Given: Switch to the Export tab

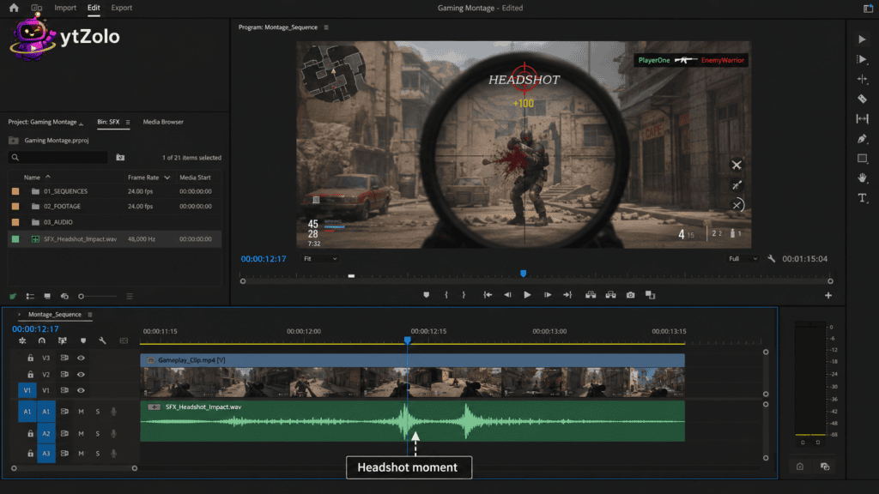Looking at the screenshot, I should [x=122, y=8].
